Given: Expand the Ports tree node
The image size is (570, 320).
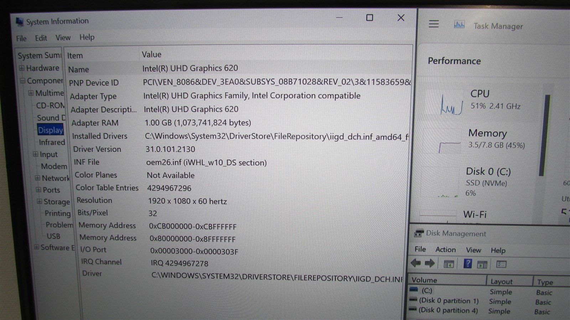Looking at the screenshot, I should pos(38,190).
